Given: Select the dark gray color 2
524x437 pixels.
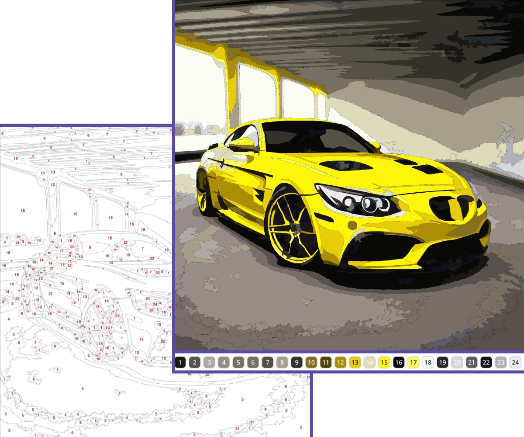Looking at the screenshot, I should (x=195, y=363).
